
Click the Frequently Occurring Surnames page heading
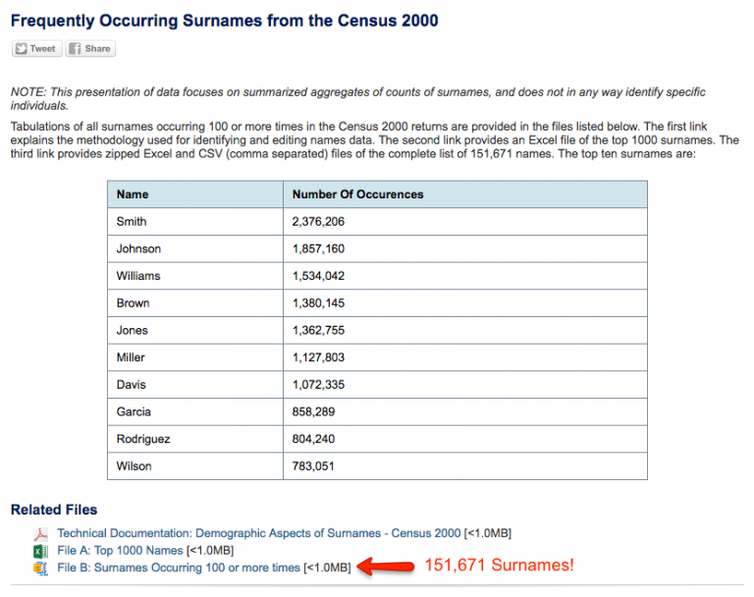[x=224, y=20]
